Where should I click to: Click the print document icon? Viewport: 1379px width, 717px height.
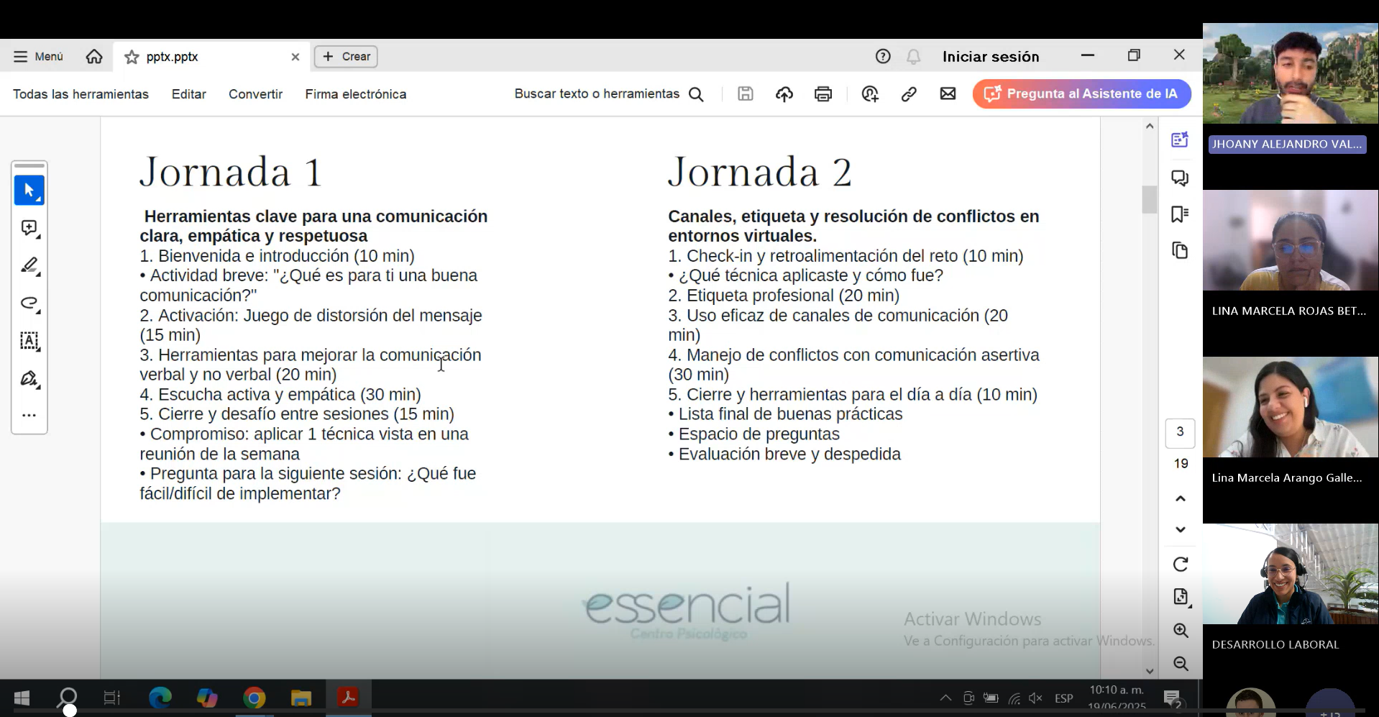(823, 94)
